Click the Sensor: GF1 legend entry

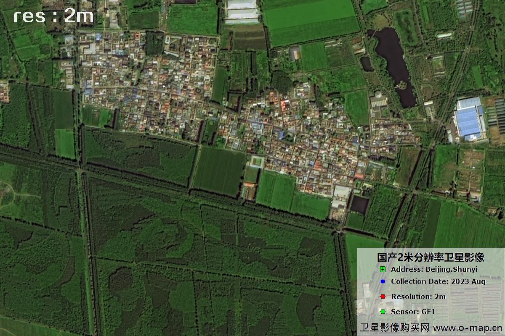[x=413, y=312]
